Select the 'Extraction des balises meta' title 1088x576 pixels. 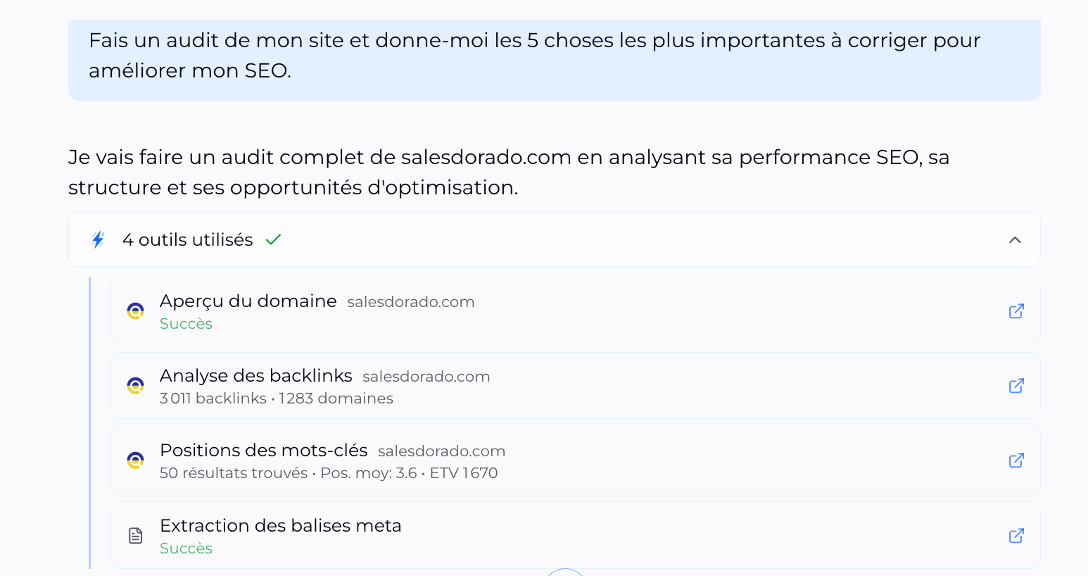280,526
